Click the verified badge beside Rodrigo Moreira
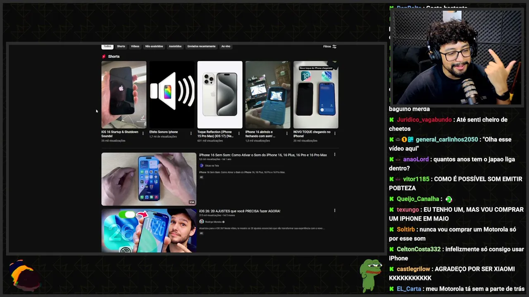 pos(224,222)
